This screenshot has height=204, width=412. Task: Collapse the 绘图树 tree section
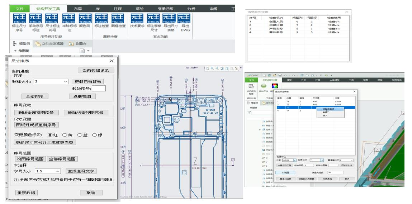15,51
